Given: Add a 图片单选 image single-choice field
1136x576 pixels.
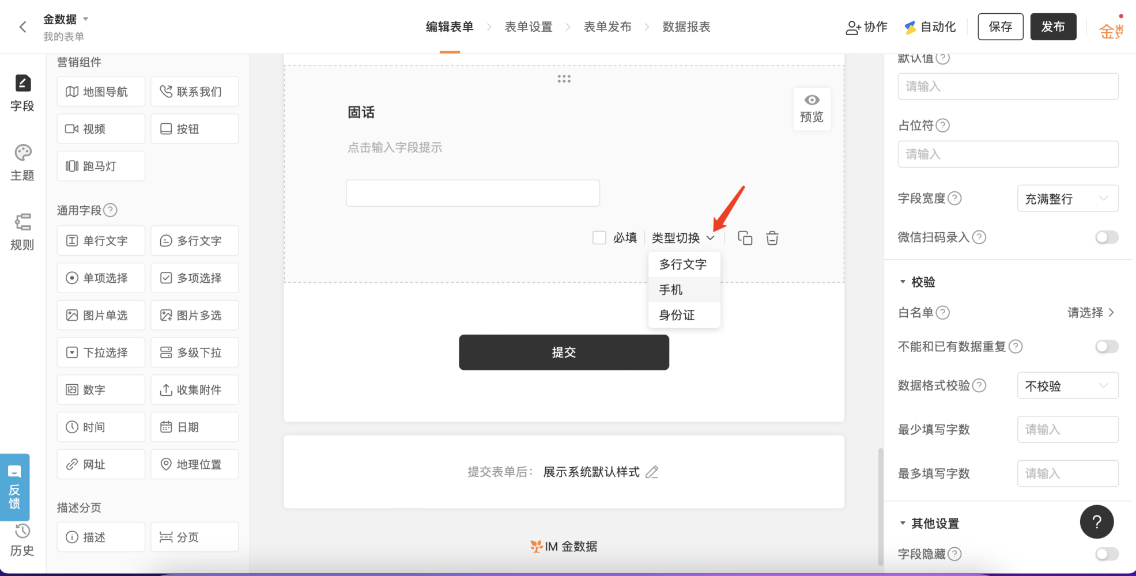Looking at the screenshot, I should (x=101, y=315).
